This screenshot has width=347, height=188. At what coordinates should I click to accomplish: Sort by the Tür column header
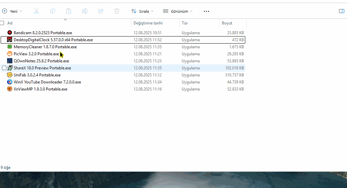(x=185, y=23)
